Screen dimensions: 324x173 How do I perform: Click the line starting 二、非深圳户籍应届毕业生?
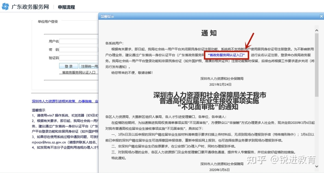pos(173,146)
